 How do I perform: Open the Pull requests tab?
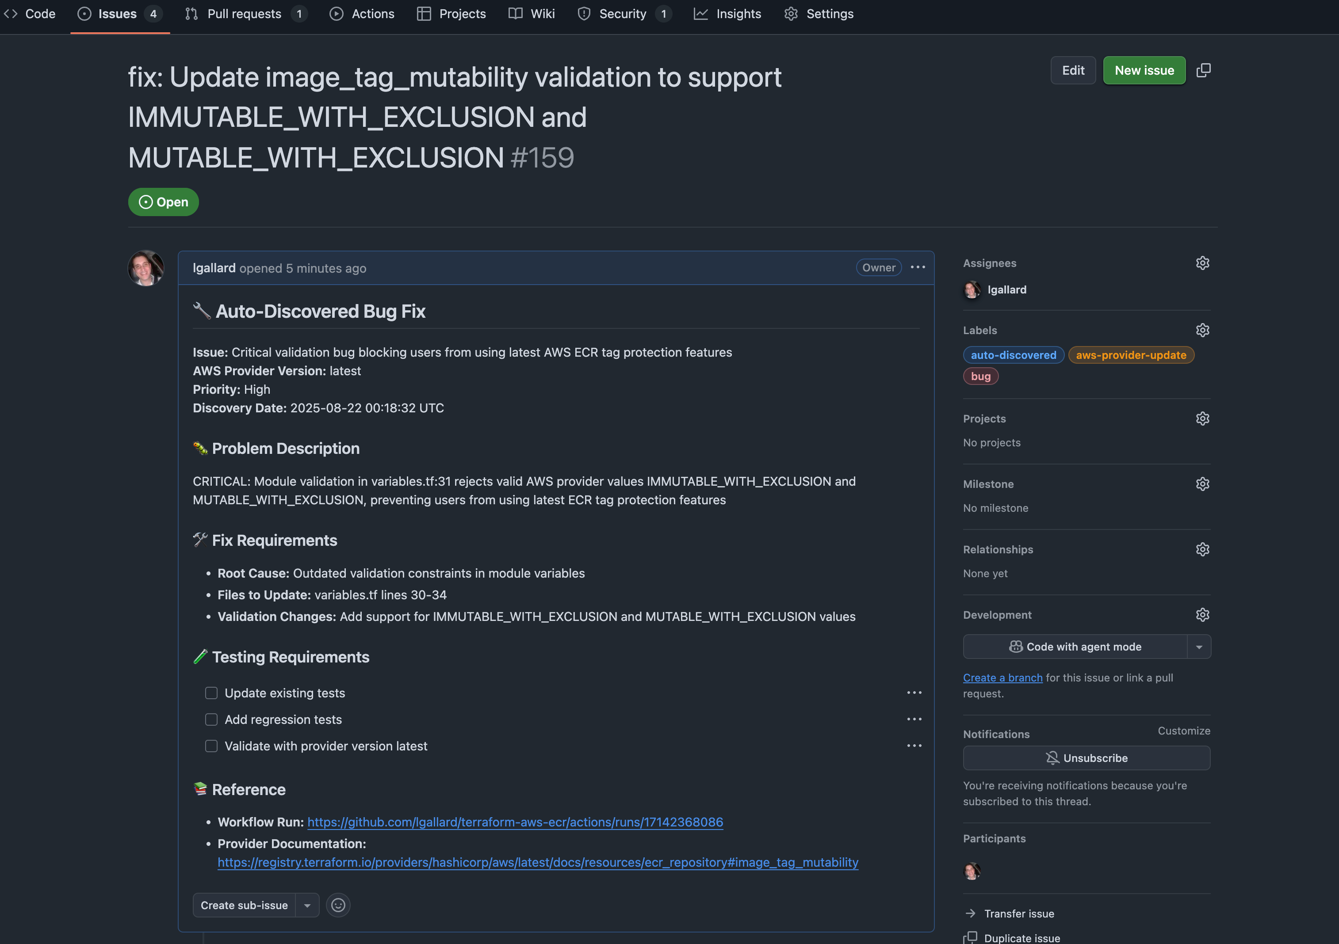(x=245, y=14)
